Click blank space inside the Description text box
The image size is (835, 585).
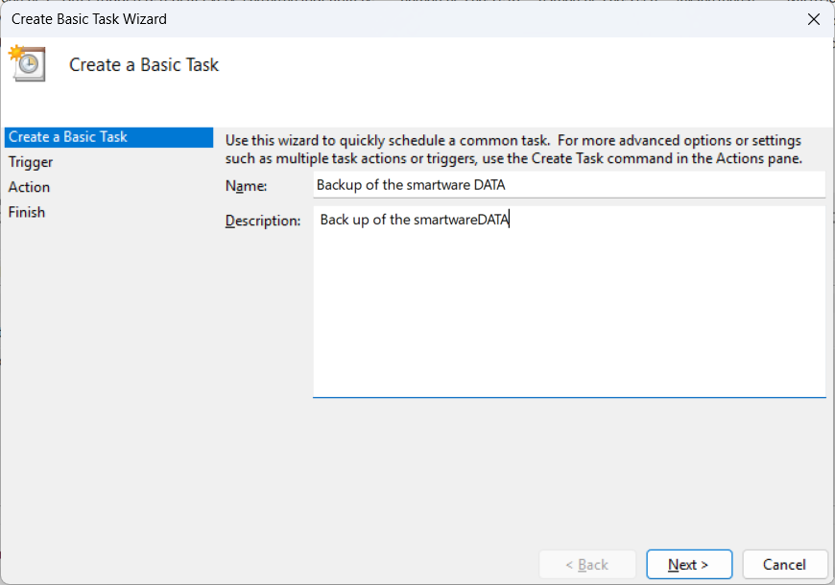tap(568, 316)
